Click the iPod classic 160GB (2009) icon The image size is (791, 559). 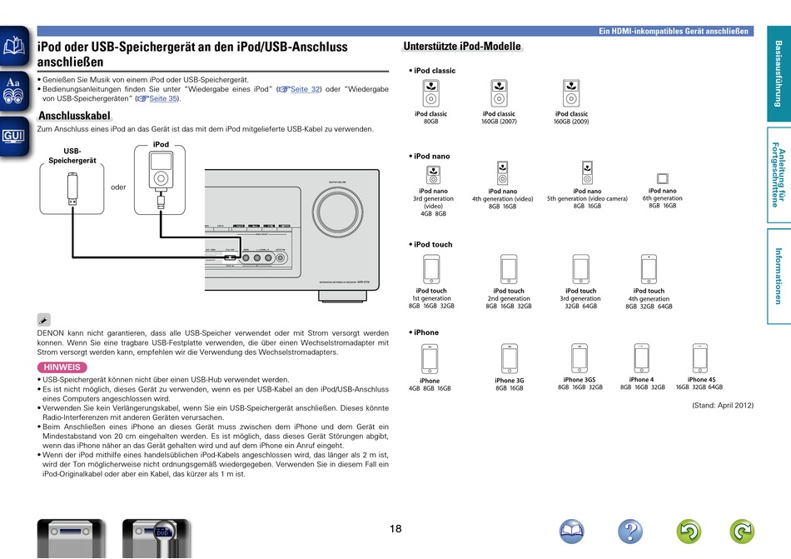pyautogui.click(x=571, y=93)
